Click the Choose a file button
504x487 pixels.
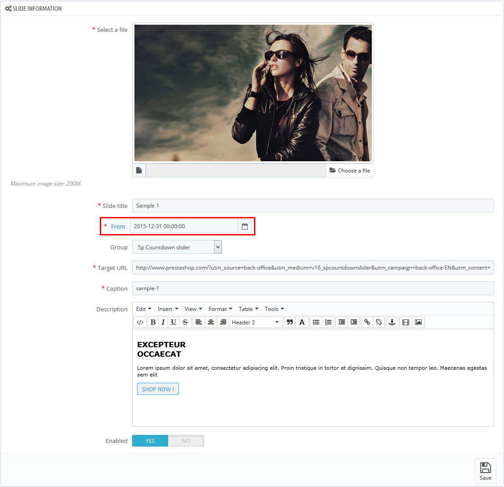pos(350,170)
